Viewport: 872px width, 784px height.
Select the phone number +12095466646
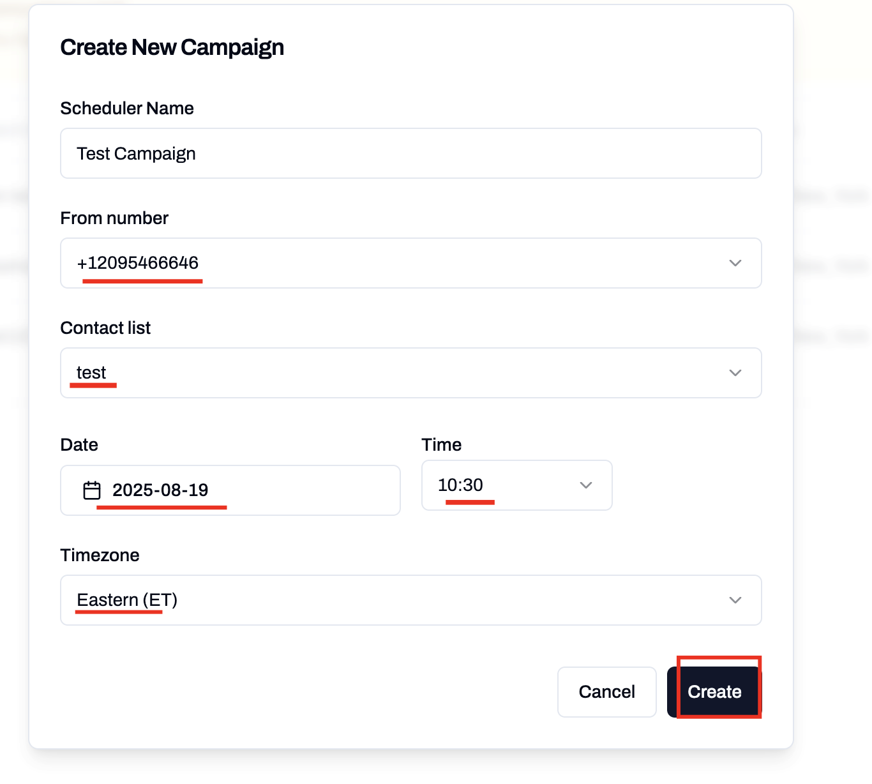[x=138, y=263]
